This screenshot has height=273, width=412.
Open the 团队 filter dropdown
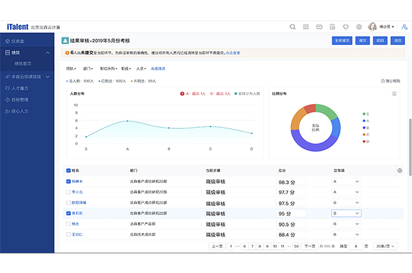[x=71, y=69]
